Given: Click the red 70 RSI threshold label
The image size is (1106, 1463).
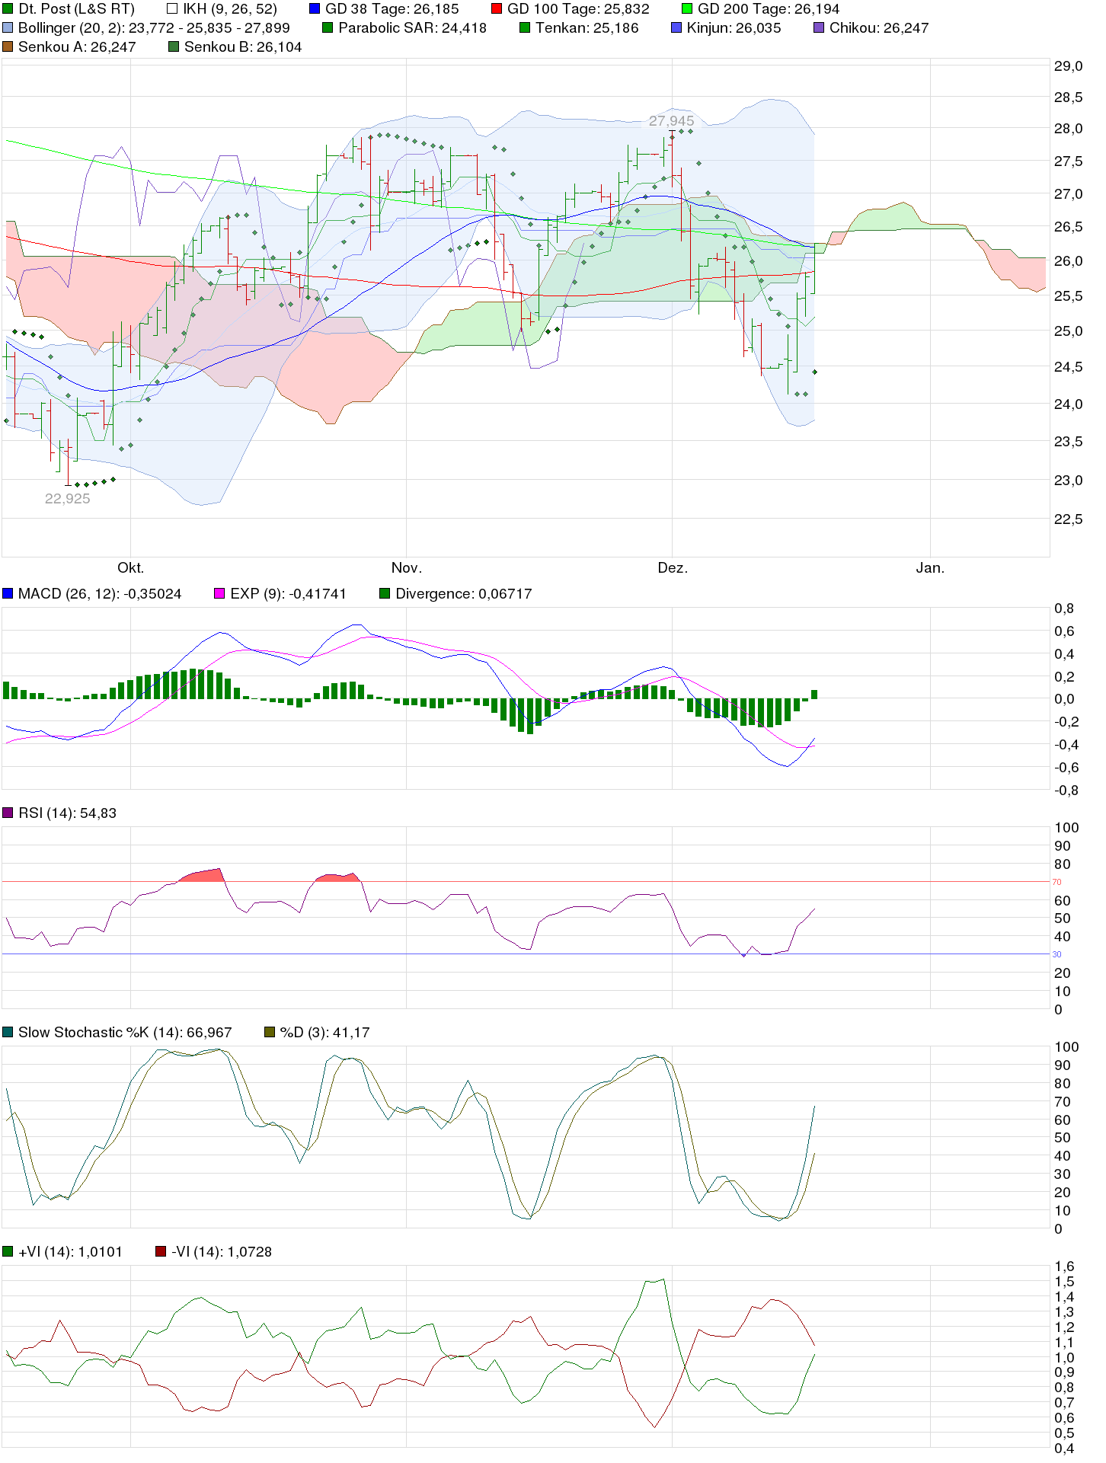Looking at the screenshot, I should click(1056, 882).
